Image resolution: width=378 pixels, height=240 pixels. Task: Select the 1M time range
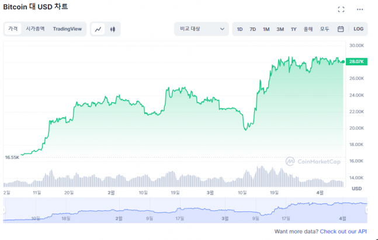point(266,29)
